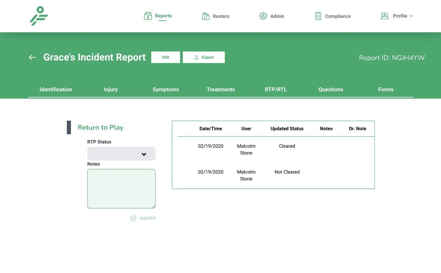Open the Rosters menu
The width and height of the screenshot is (441, 273).
(221, 16)
